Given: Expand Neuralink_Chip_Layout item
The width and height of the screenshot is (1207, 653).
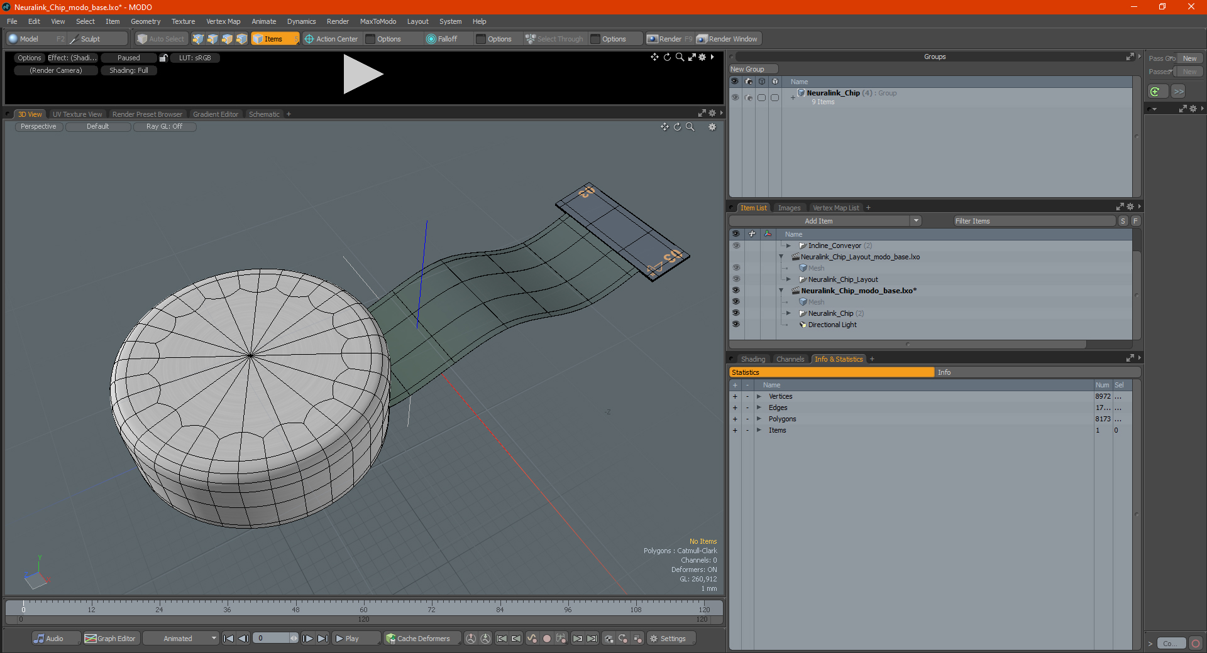Looking at the screenshot, I should (788, 279).
